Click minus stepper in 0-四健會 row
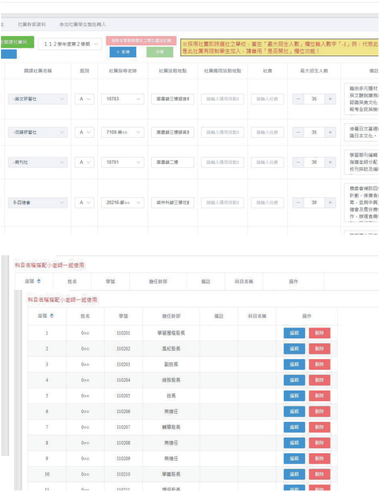Screen dimensions: 379x491 pyautogui.click(x=298, y=203)
